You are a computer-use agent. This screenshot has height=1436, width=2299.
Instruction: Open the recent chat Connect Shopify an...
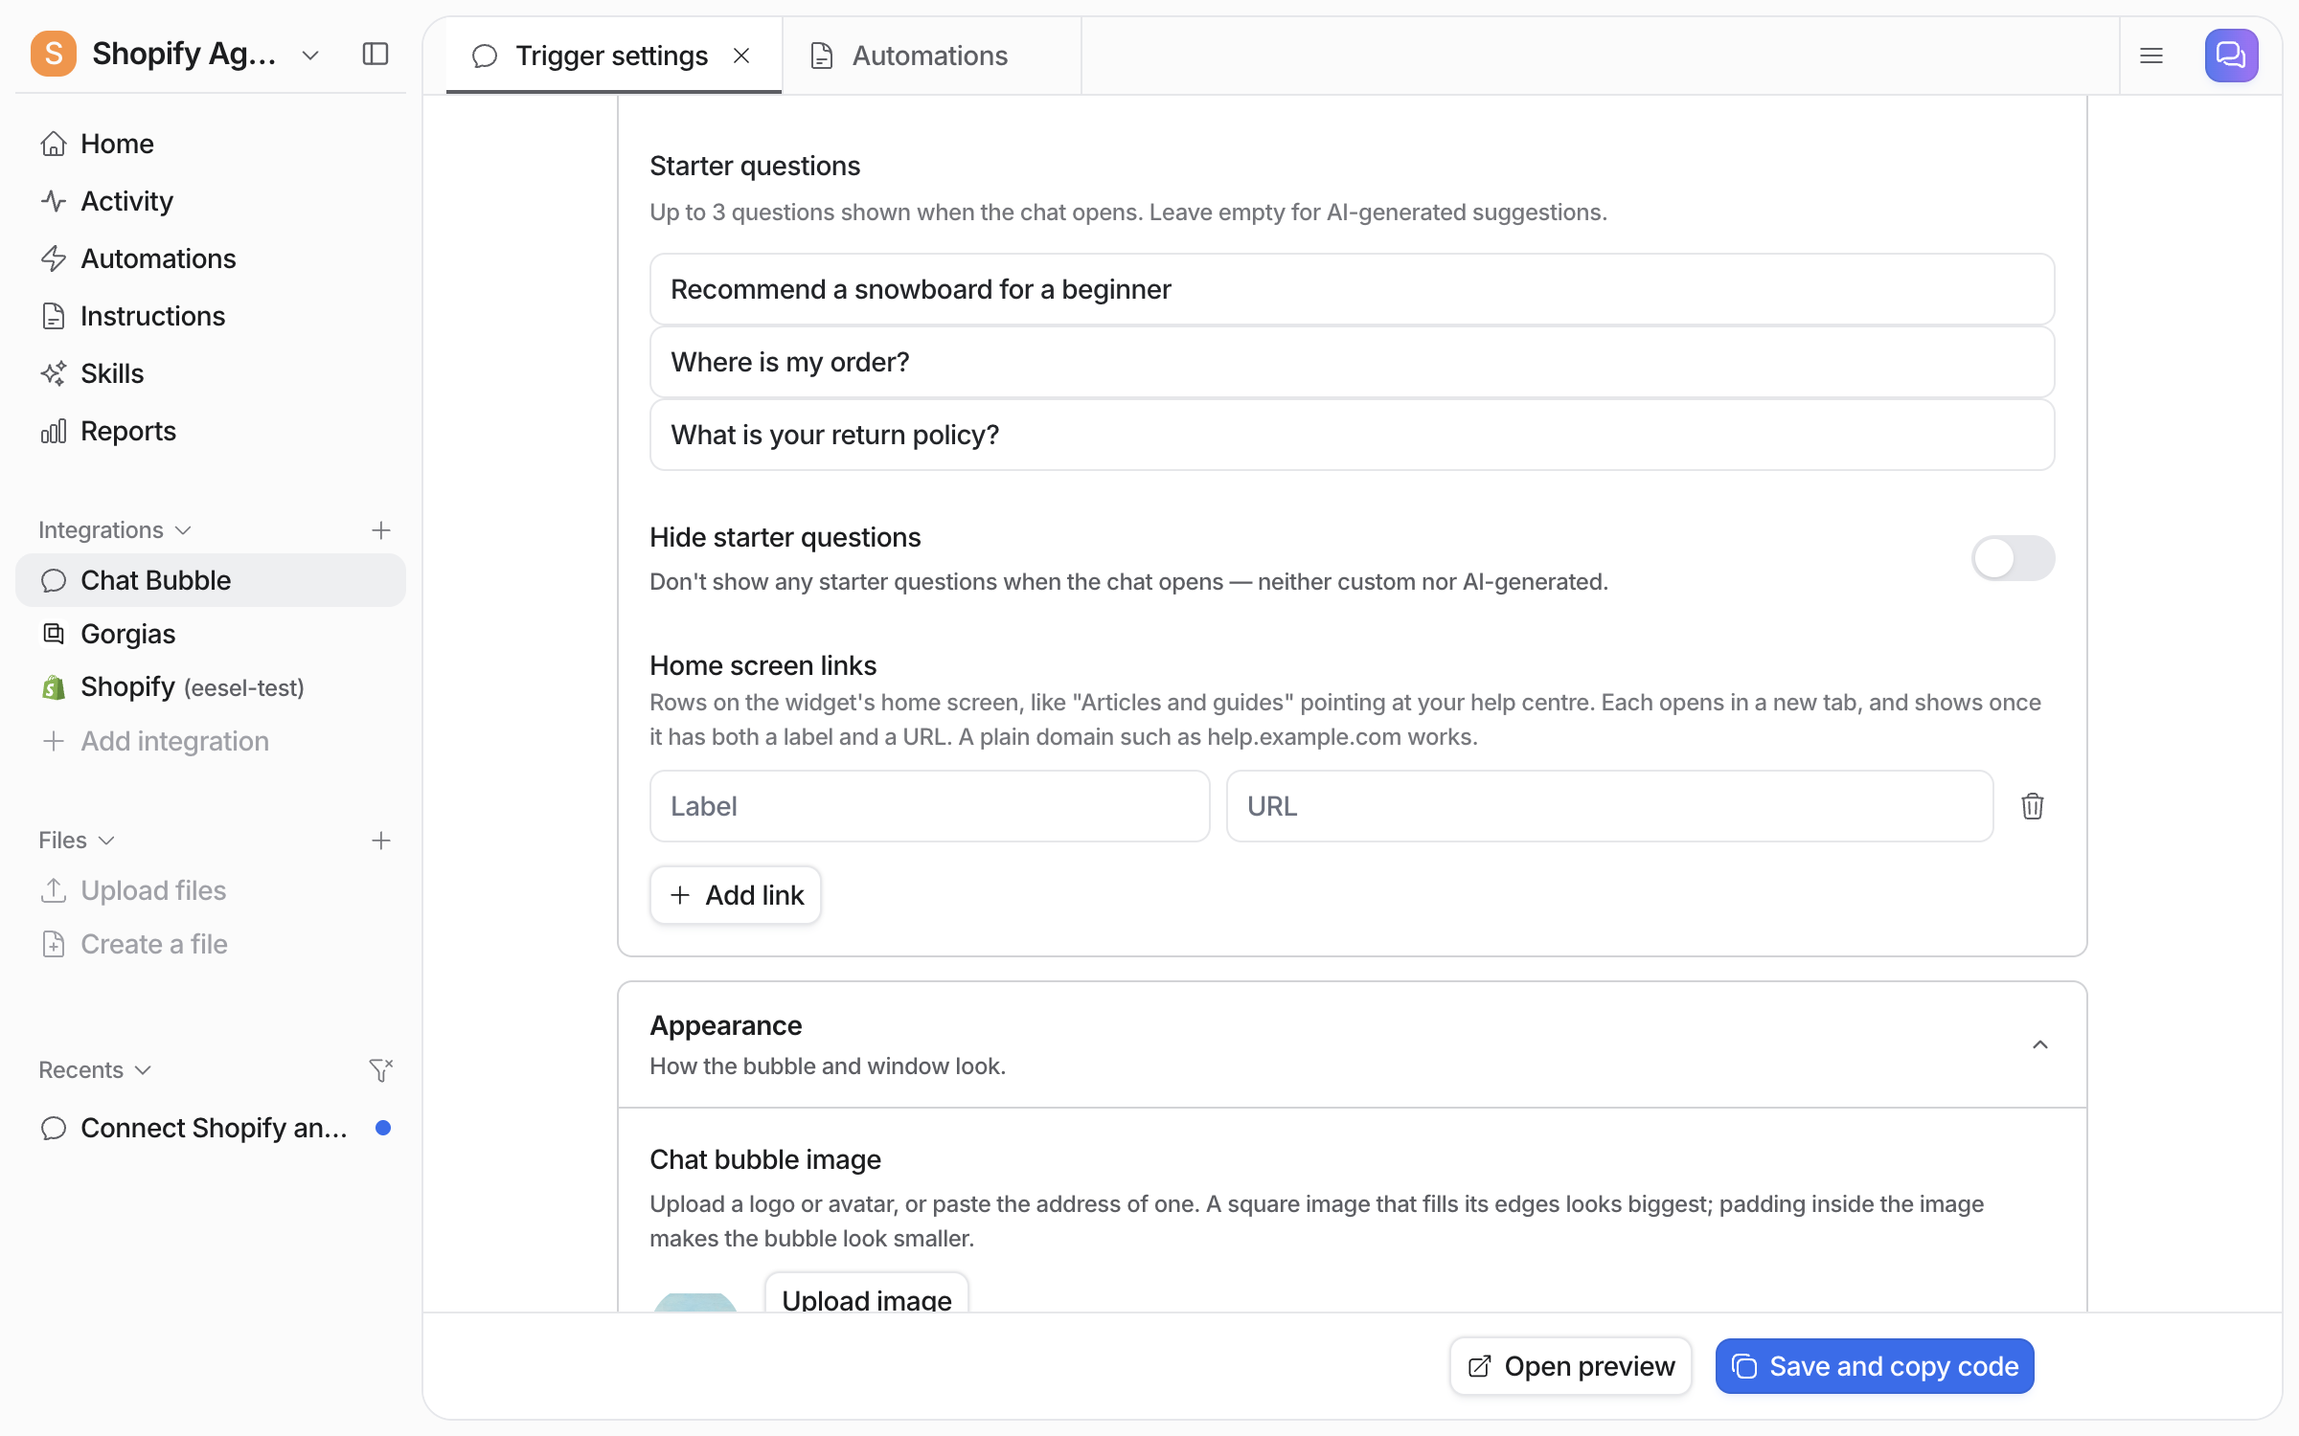(x=211, y=1128)
